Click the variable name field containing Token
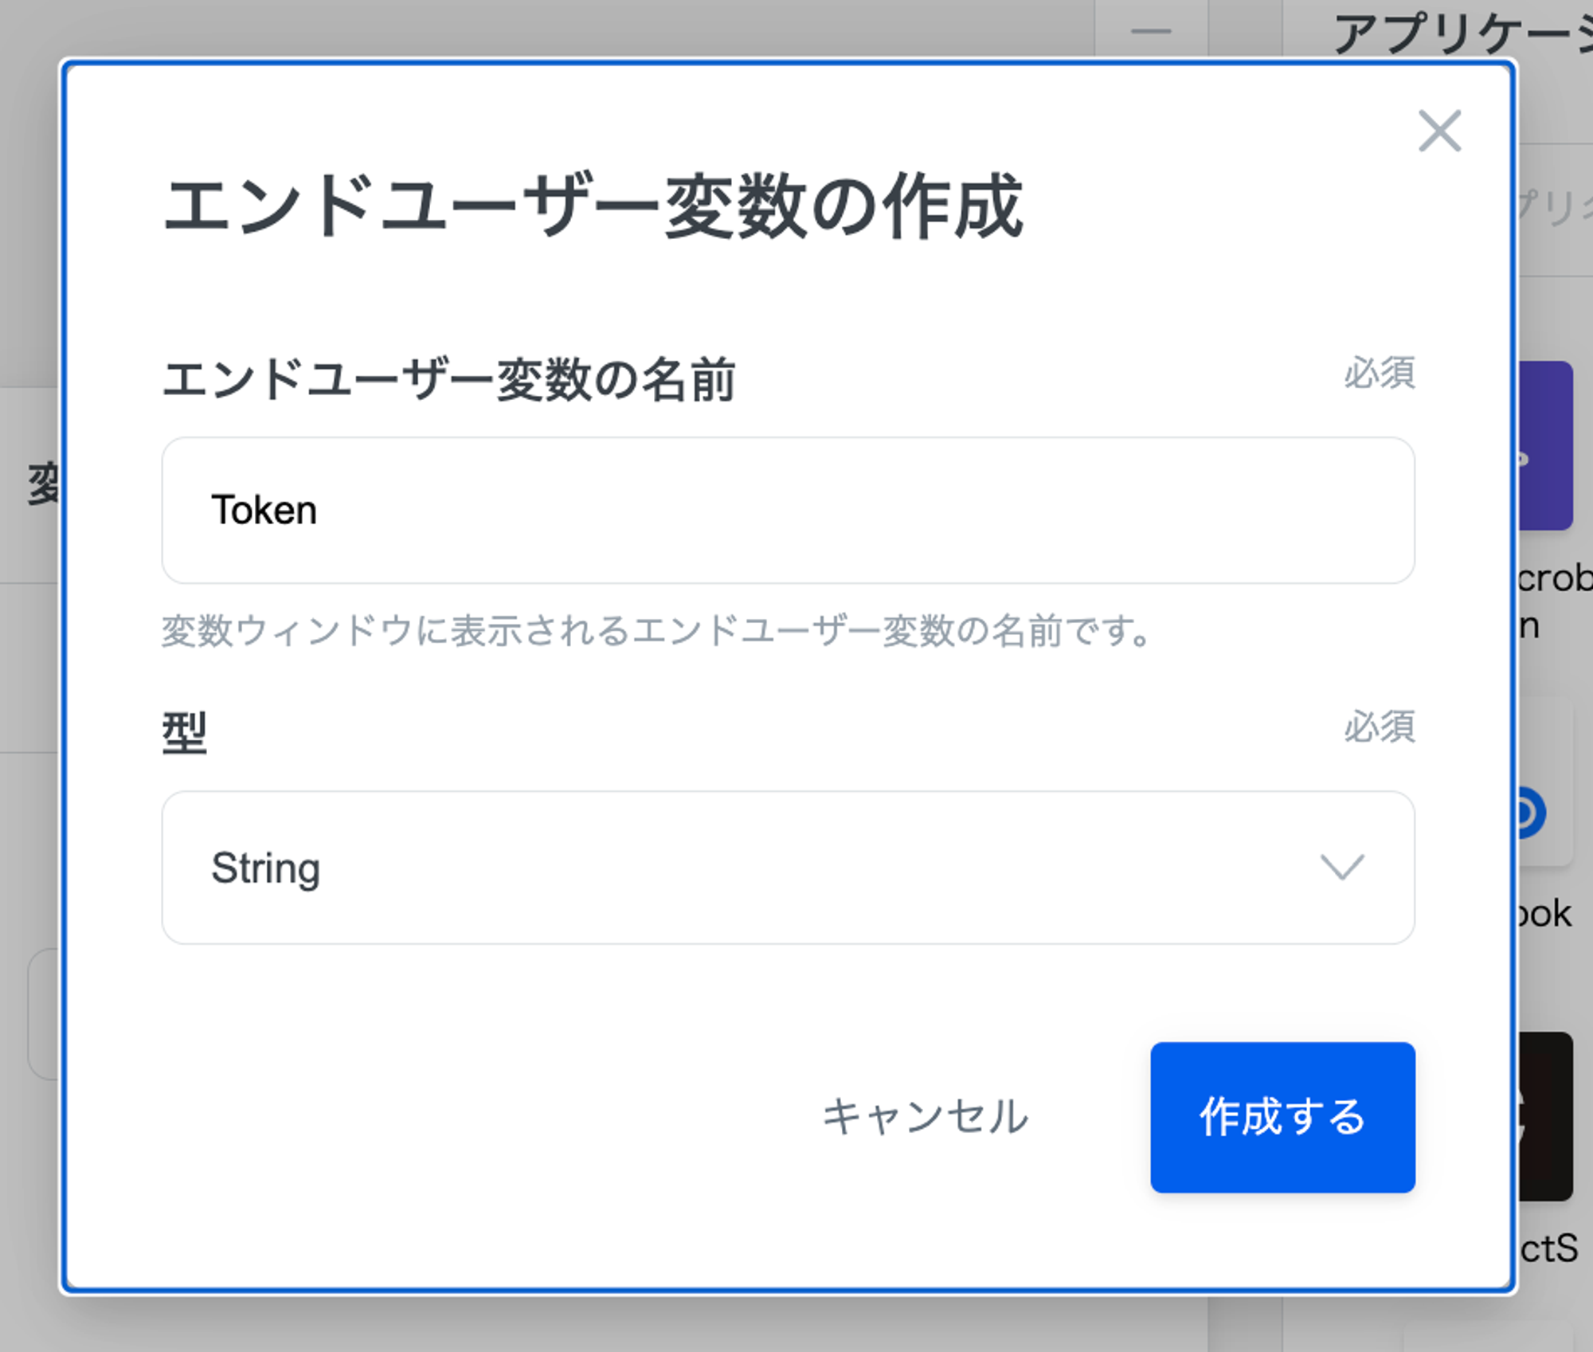This screenshot has width=1593, height=1352. pos(787,510)
